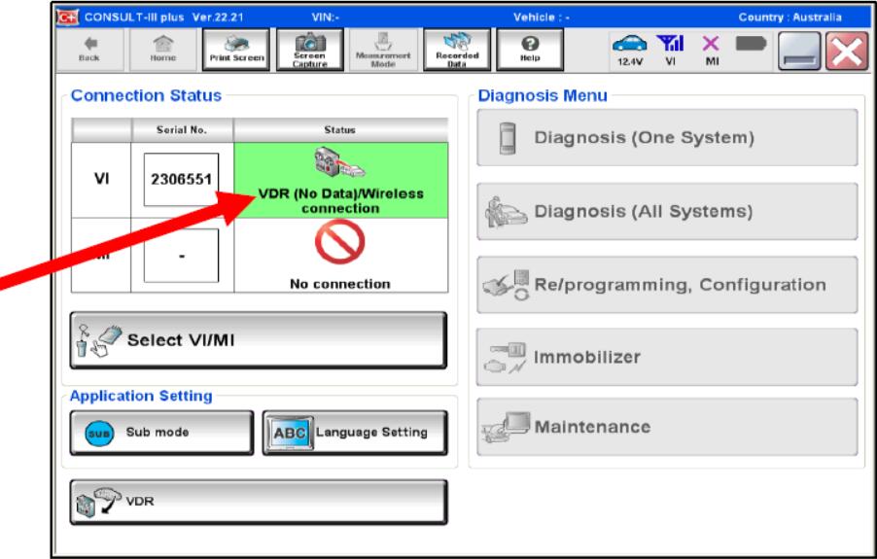
Task: Click the battery level indicator icon
Action: [751, 43]
